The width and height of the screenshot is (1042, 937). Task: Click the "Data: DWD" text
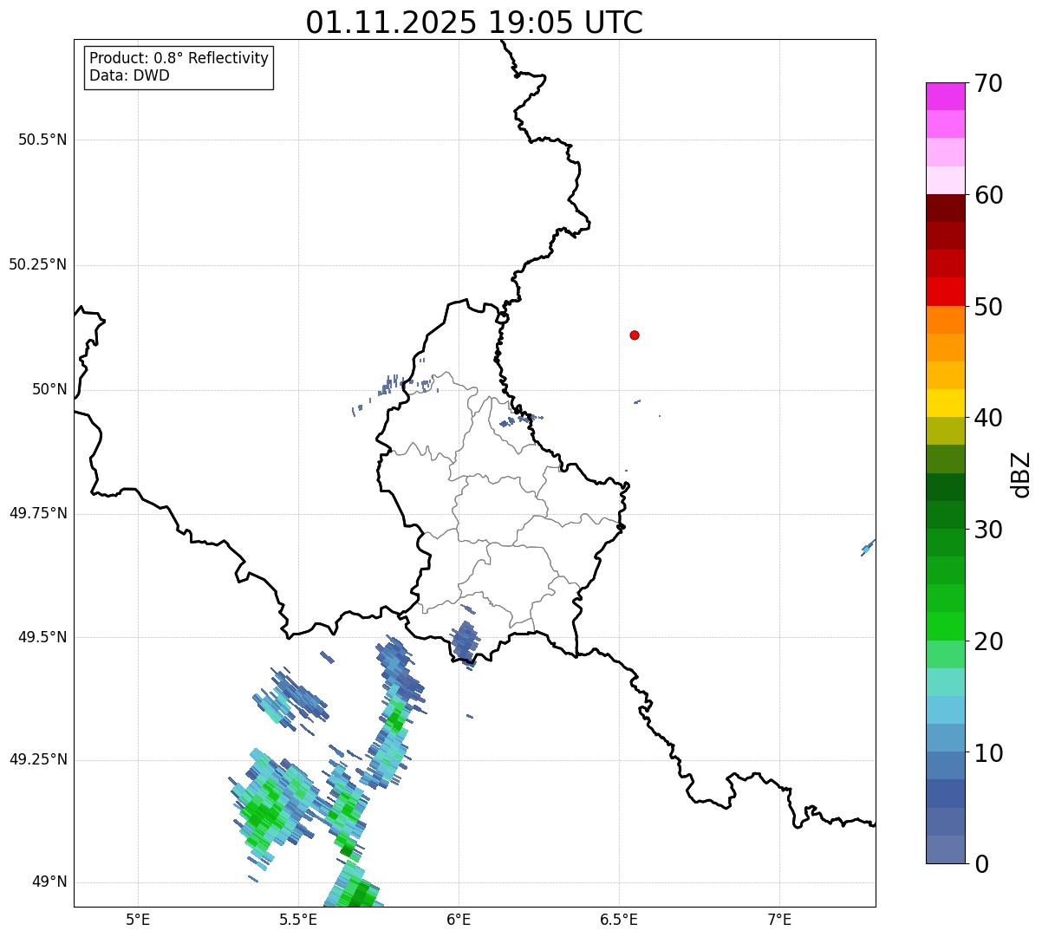129,75
